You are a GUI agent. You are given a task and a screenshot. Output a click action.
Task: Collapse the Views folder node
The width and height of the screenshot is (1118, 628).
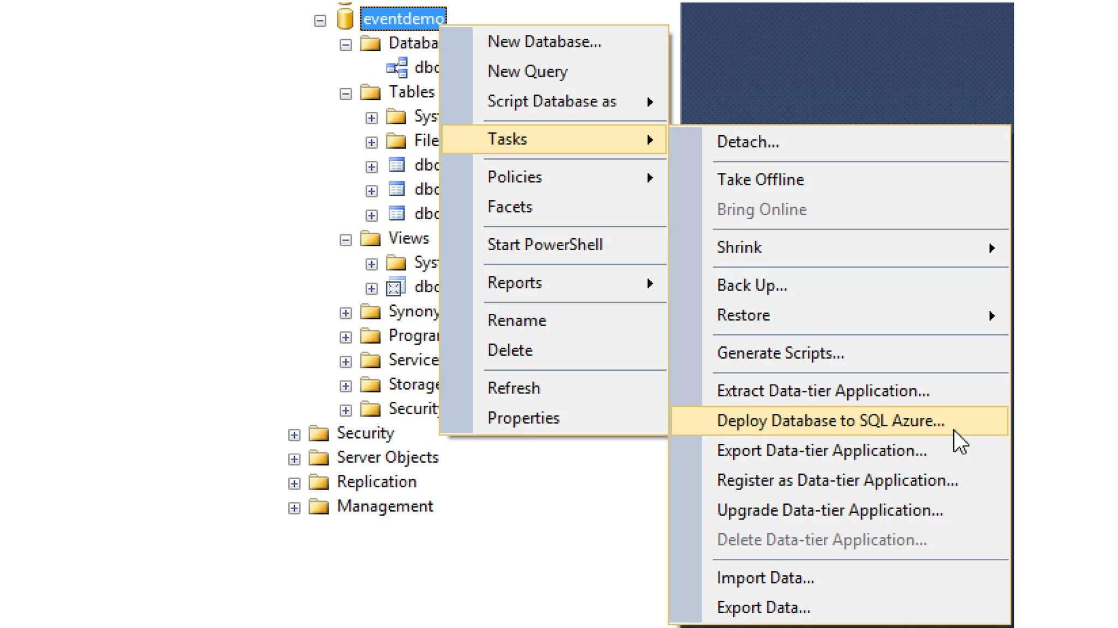346,240
